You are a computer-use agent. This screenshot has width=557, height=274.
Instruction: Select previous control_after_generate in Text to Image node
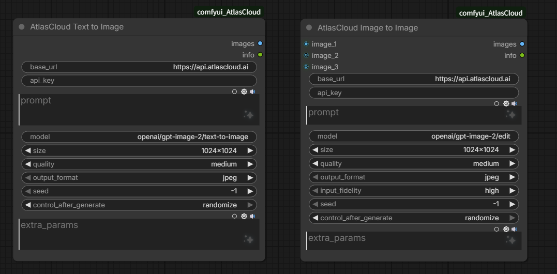tap(28, 205)
